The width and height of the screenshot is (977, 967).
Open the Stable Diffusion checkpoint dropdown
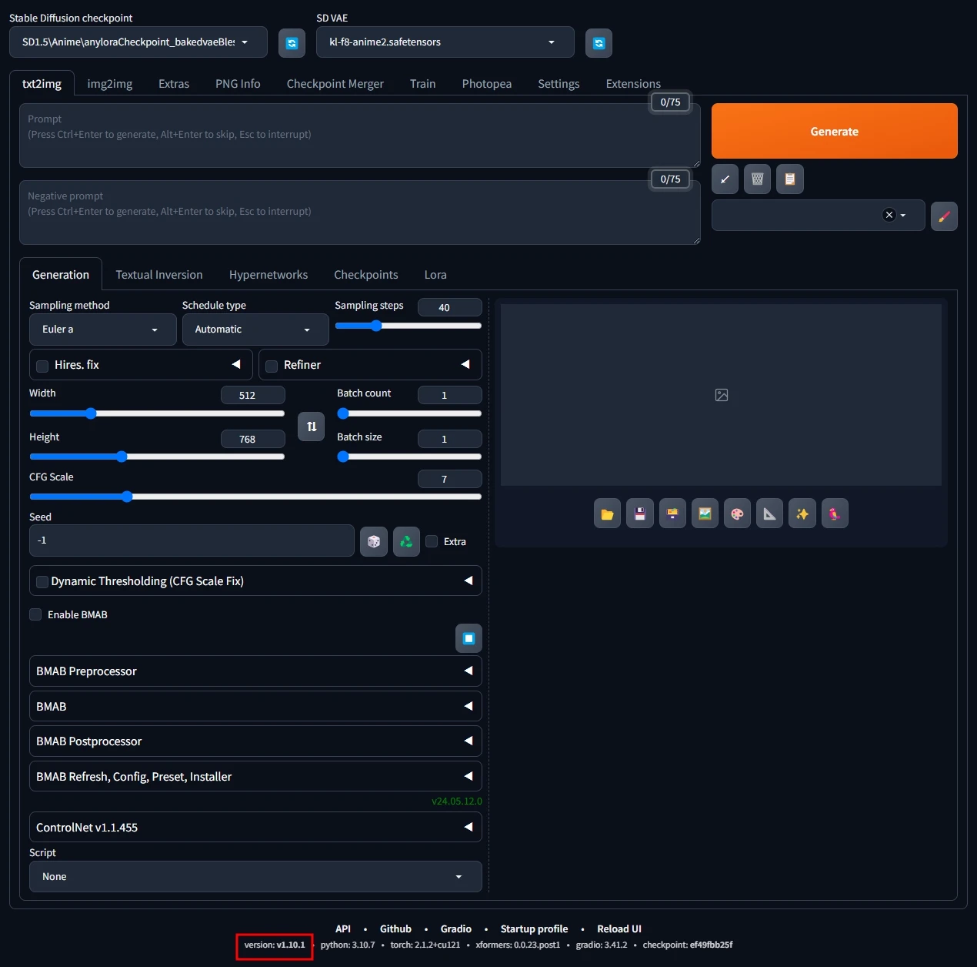pos(138,42)
